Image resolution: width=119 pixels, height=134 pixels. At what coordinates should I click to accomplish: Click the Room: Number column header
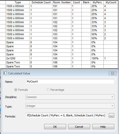click(62, 2)
